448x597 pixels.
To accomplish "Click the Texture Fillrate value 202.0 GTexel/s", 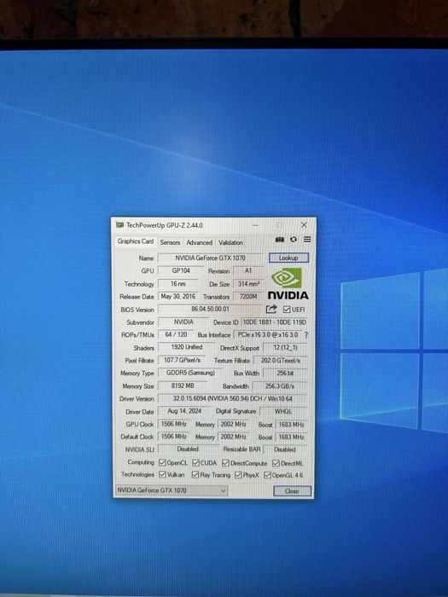I will (281, 360).
